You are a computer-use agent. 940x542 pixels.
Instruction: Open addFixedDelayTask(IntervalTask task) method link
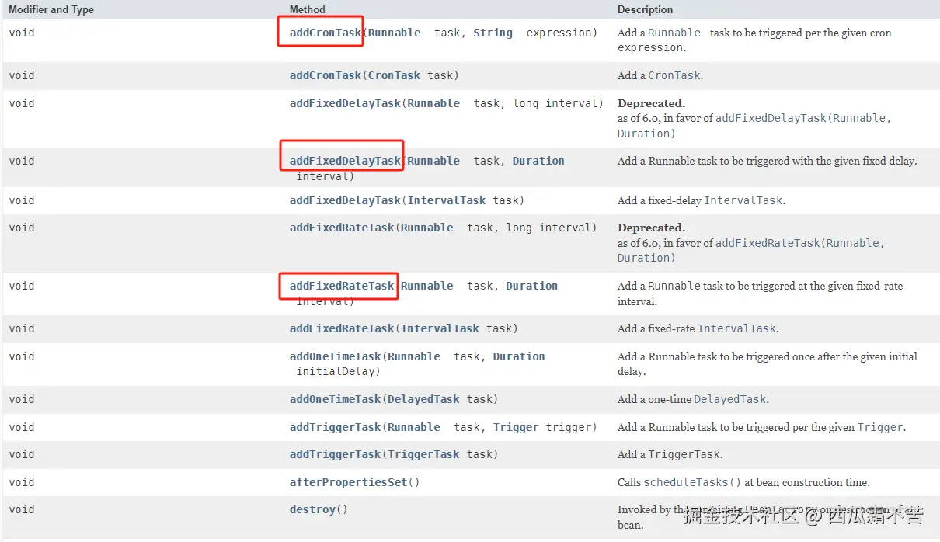pos(345,200)
